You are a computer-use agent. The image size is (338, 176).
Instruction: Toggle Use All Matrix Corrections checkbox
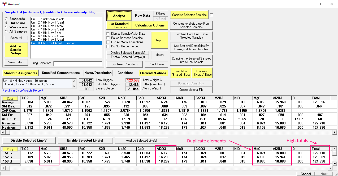(x=108, y=42)
